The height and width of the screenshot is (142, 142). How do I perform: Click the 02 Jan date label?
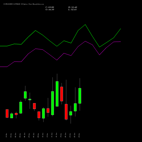point(15,135)
